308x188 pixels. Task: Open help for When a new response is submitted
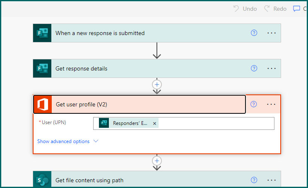[254, 33]
